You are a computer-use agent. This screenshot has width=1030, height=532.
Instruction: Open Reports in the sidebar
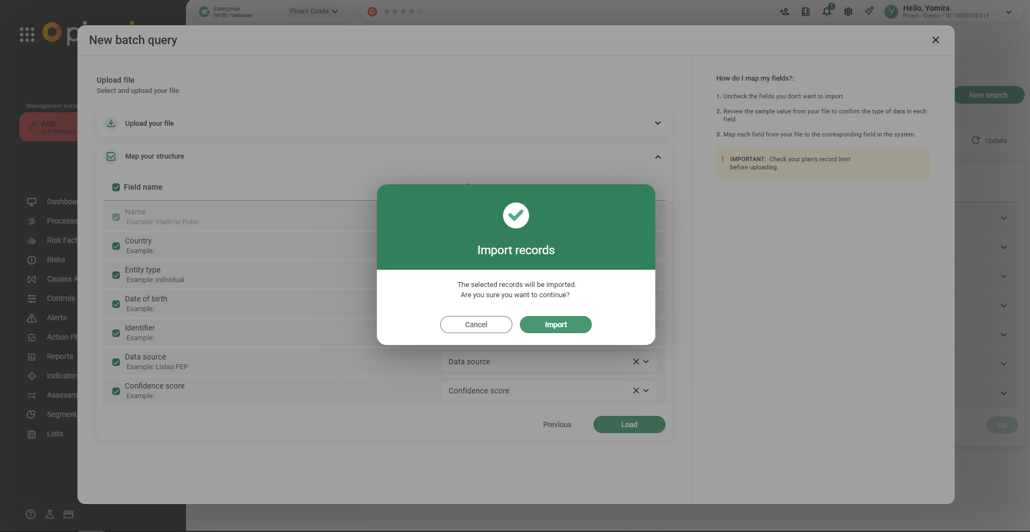pos(60,356)
